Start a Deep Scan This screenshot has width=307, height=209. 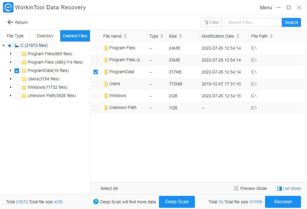(177, 202)
